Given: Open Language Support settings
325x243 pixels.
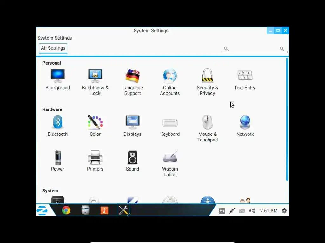Looking at the screenshot, I should [x=132, y=82].
